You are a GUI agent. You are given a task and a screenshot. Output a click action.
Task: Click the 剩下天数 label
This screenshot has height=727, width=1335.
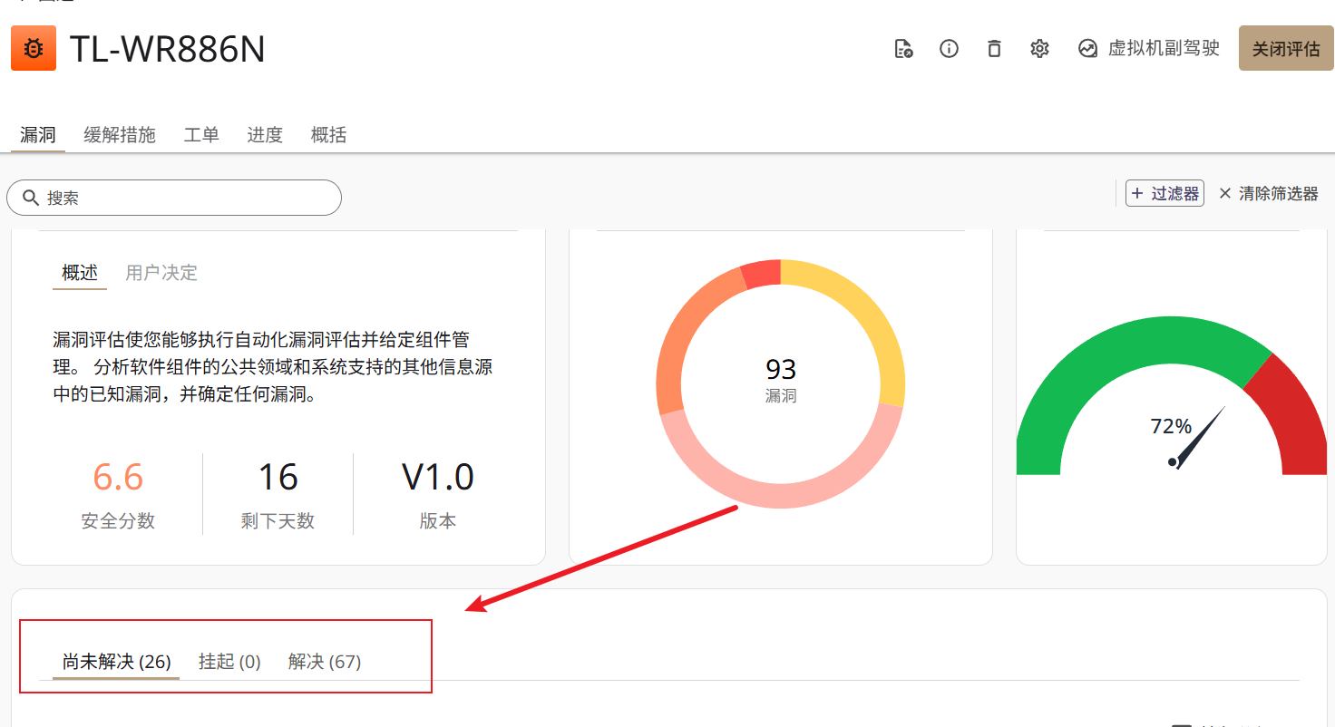click(278, 521)
